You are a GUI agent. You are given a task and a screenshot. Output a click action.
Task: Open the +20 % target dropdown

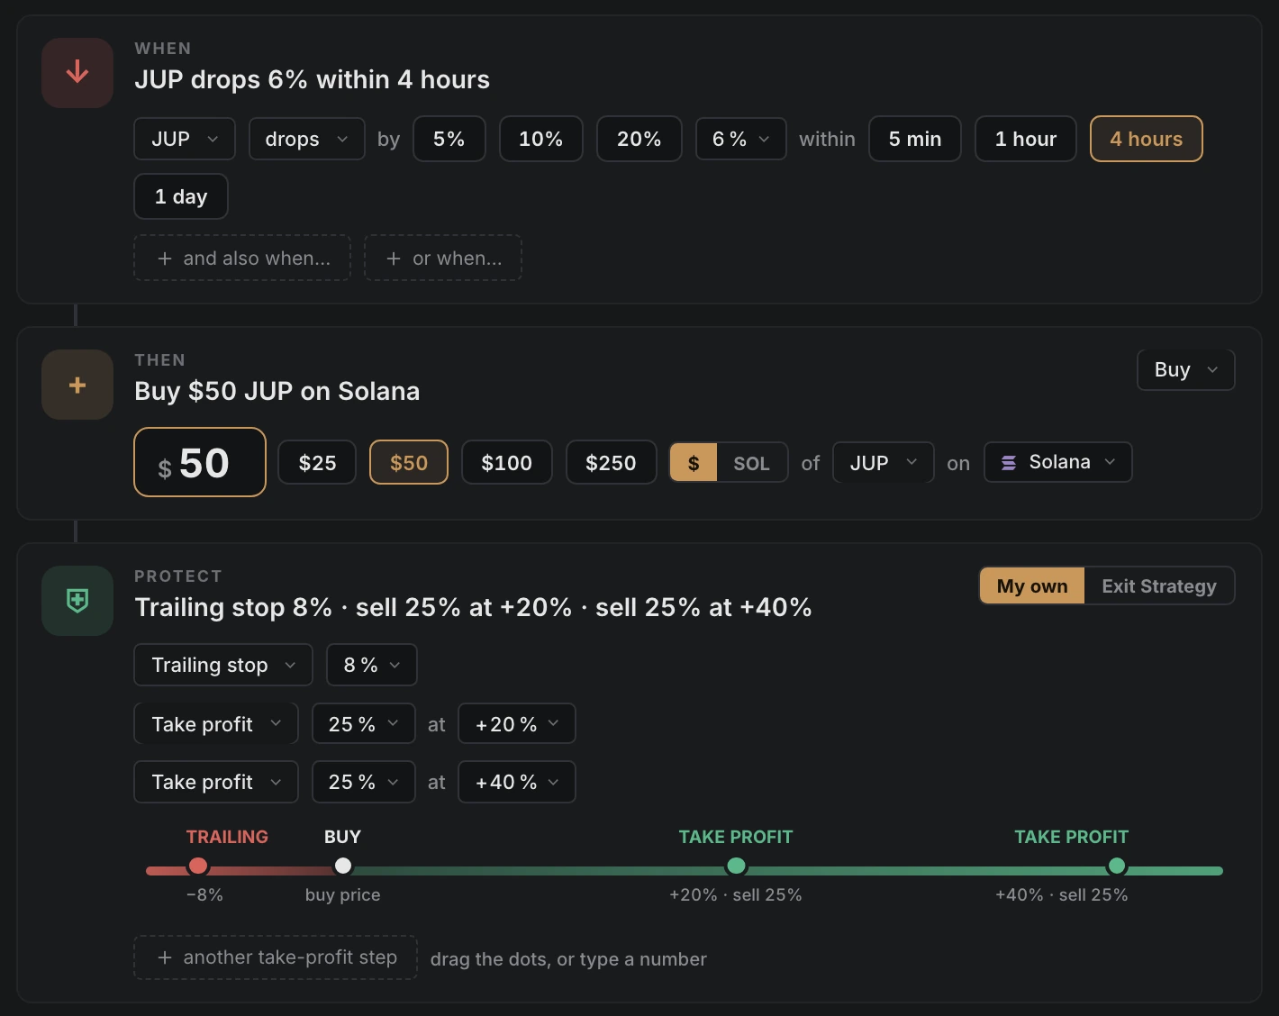click(517, 723)
